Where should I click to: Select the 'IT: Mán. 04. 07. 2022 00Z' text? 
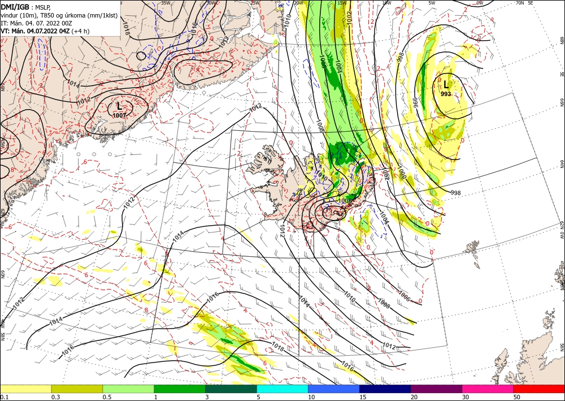click(36, 23)
